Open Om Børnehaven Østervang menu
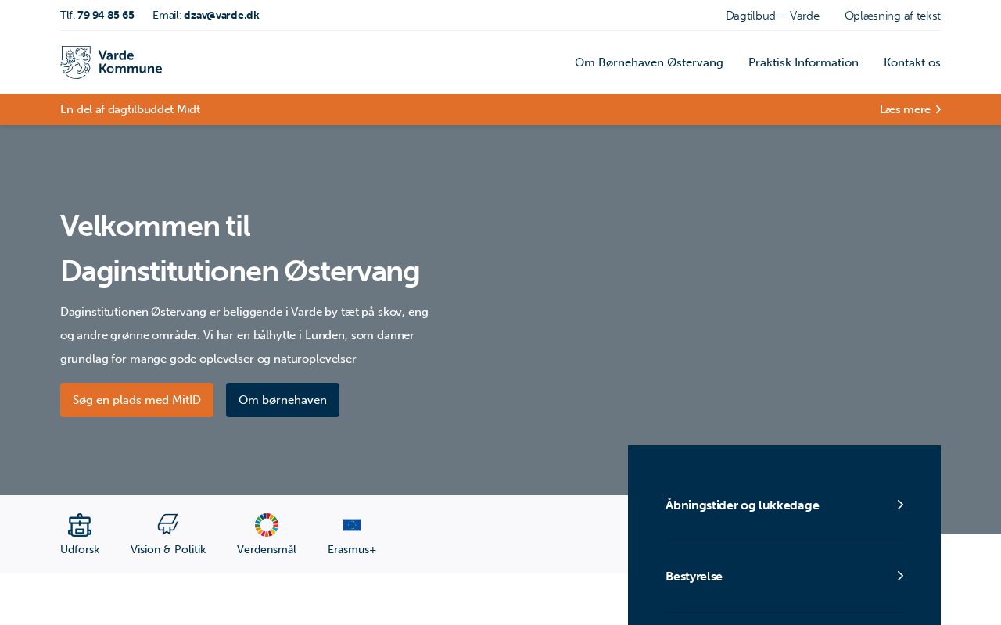 point(649,62)
